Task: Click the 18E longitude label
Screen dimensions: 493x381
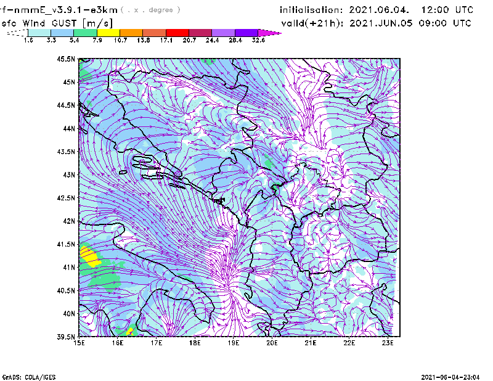Action: point(195,343)
